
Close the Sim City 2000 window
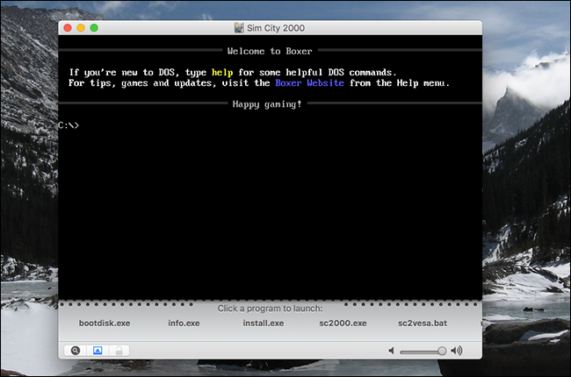coord(68,28)
